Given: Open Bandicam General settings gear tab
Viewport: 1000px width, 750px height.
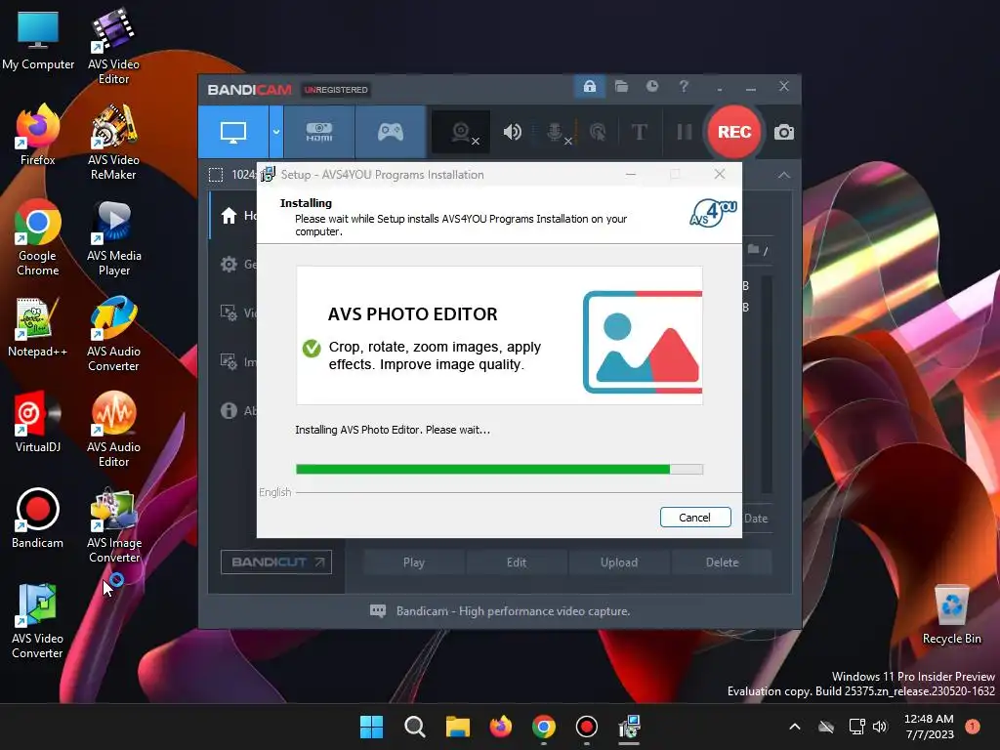Looking at the screenshot, I should pos(234,264).
